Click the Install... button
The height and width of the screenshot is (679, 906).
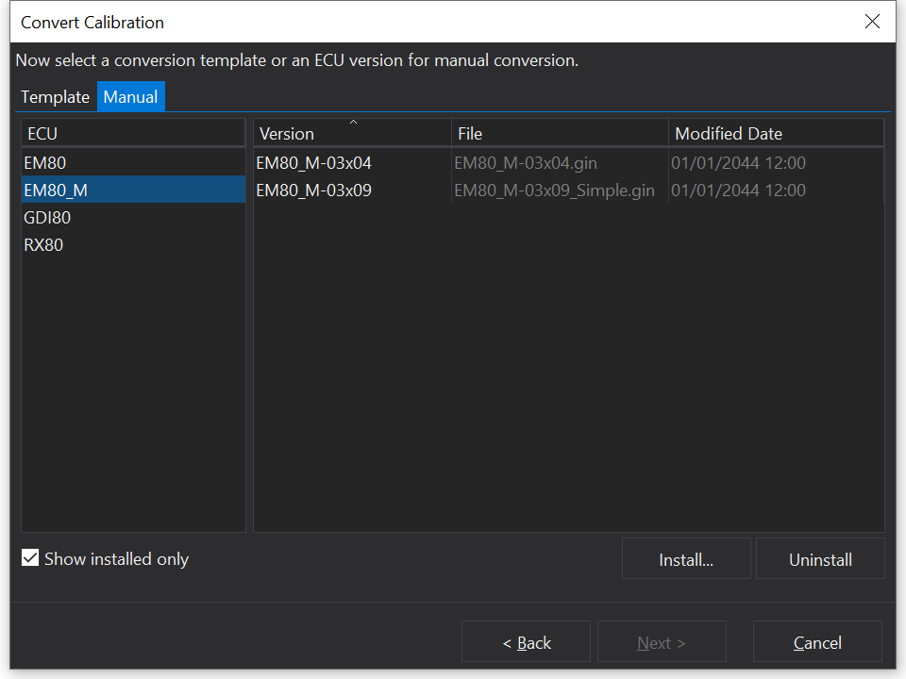[x=686, y=559]
